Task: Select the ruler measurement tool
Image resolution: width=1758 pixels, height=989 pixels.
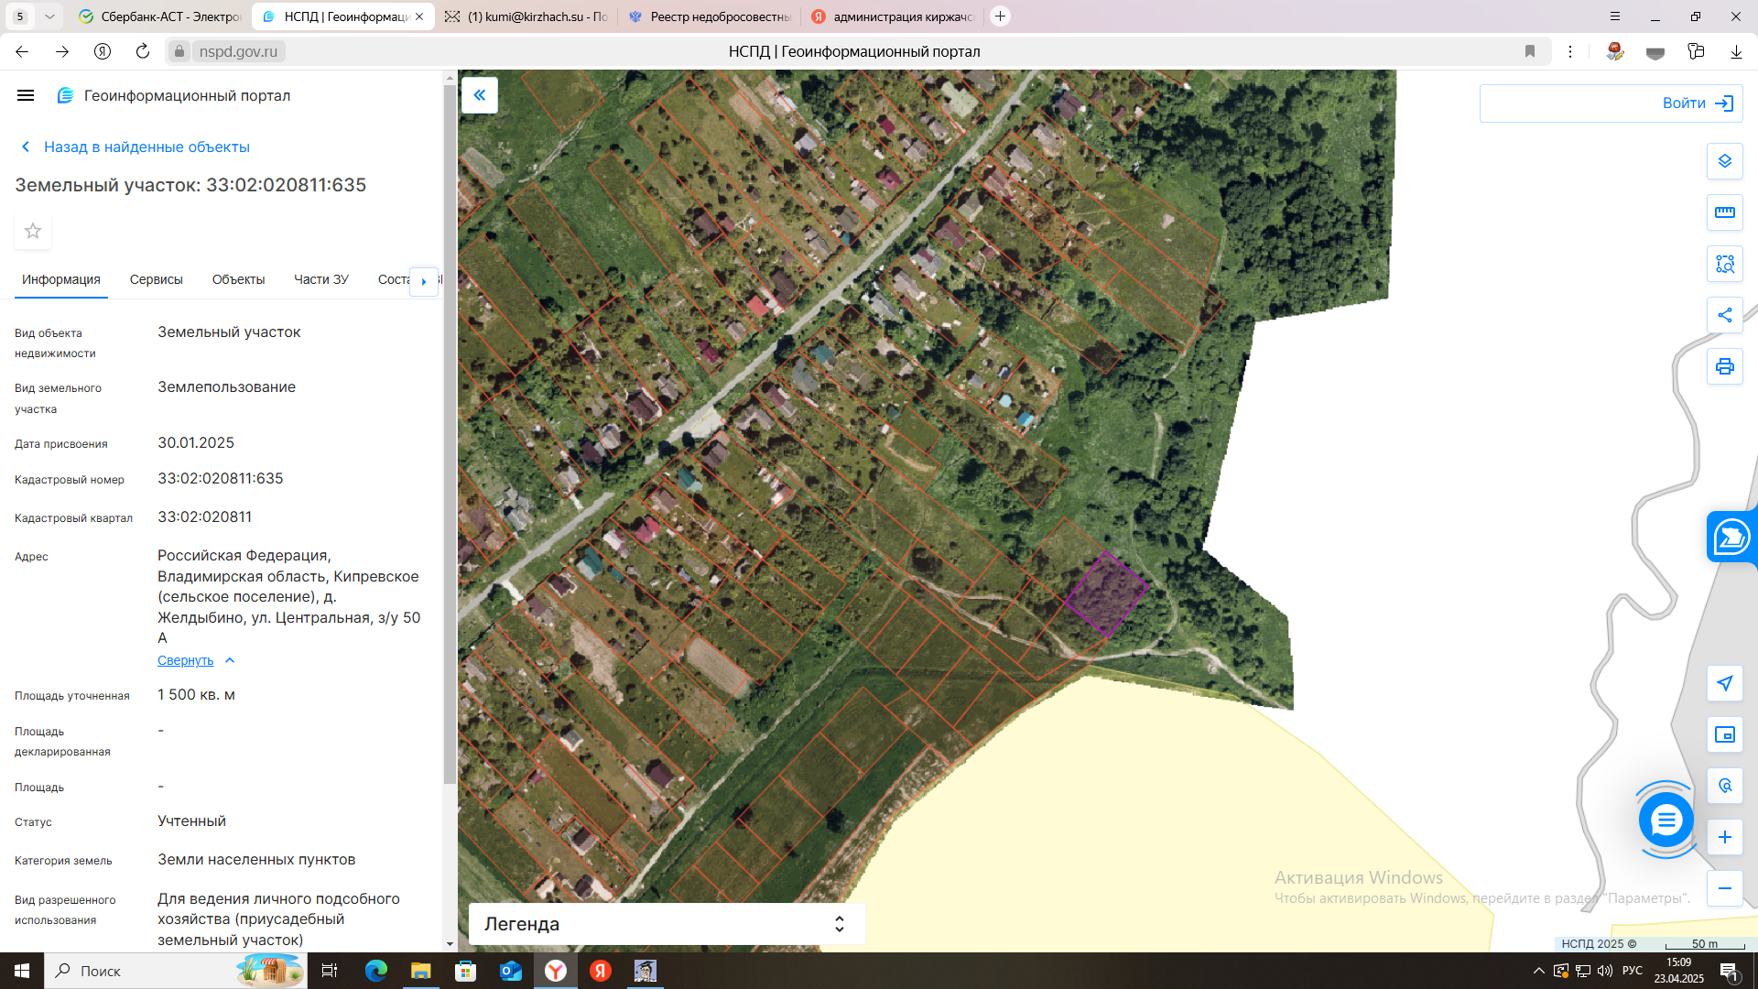Action: pyautogui.click(x=1724, y=212)
